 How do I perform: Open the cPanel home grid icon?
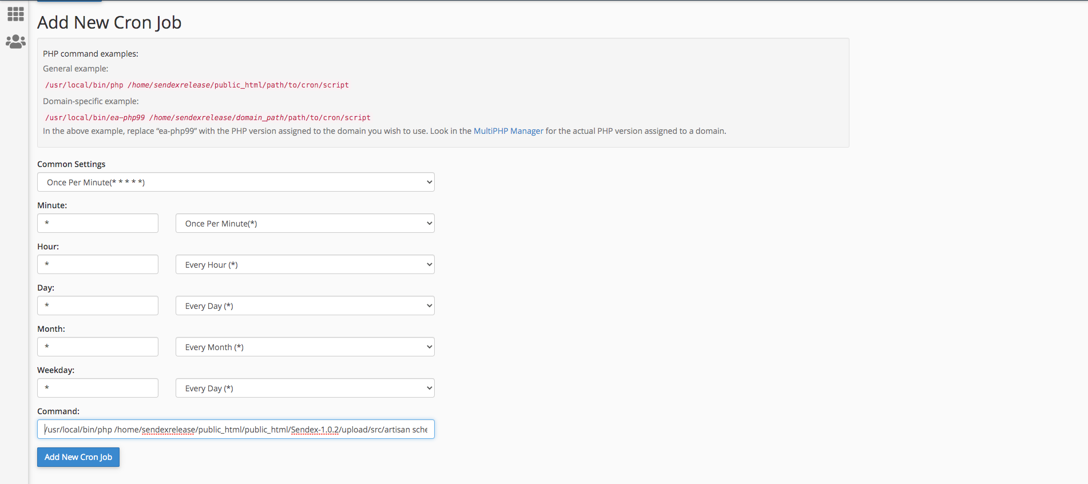pyautogui.click(x=15, y=14)
